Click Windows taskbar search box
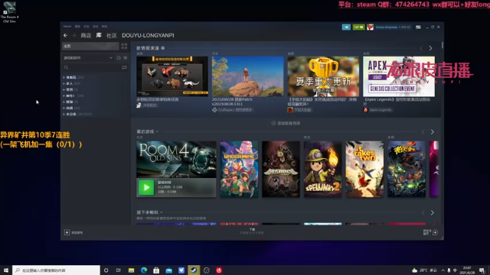The width and height of the screenshot is (490, 275). coord(56,270)
